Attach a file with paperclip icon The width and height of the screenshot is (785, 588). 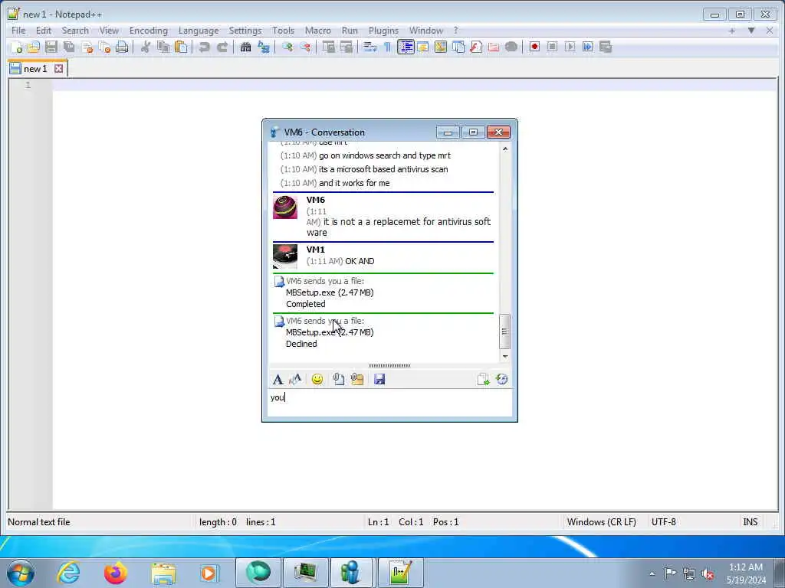click(x=339, y=380)
